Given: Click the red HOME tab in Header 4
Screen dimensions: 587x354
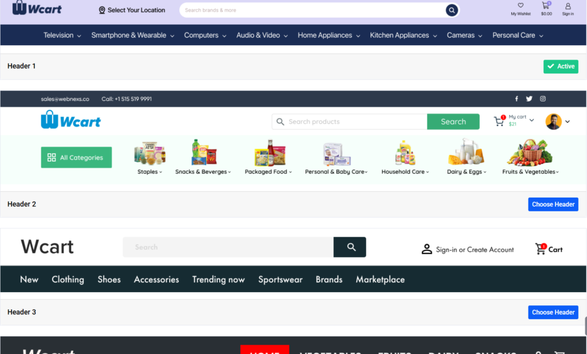Looking at the screenshot, I should tap(265, 349).
